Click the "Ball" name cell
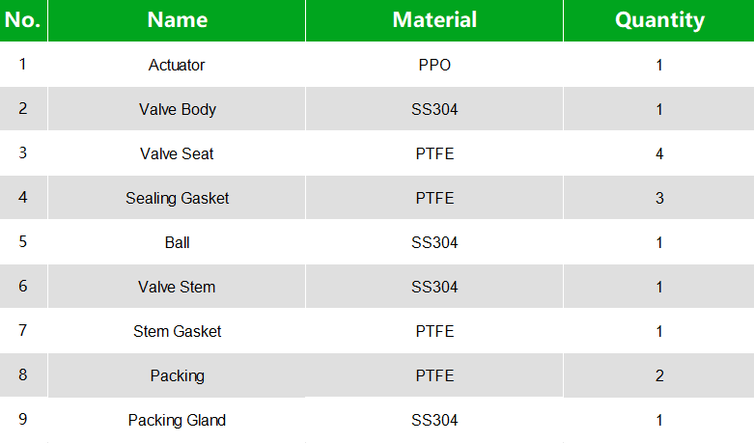This screenshot has width=754, height=443. coord(177,243)
